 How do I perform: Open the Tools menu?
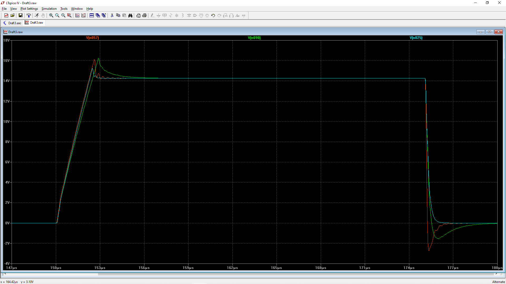pyautogui.click(x=64, y=9)
